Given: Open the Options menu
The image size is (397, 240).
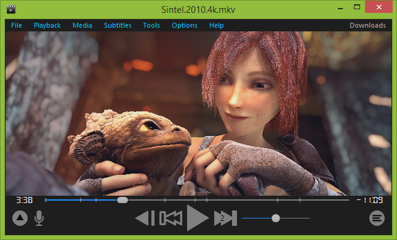Looking at the screenshot, I should [185, 25].
